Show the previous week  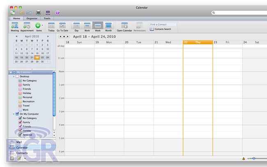point(60,37)
